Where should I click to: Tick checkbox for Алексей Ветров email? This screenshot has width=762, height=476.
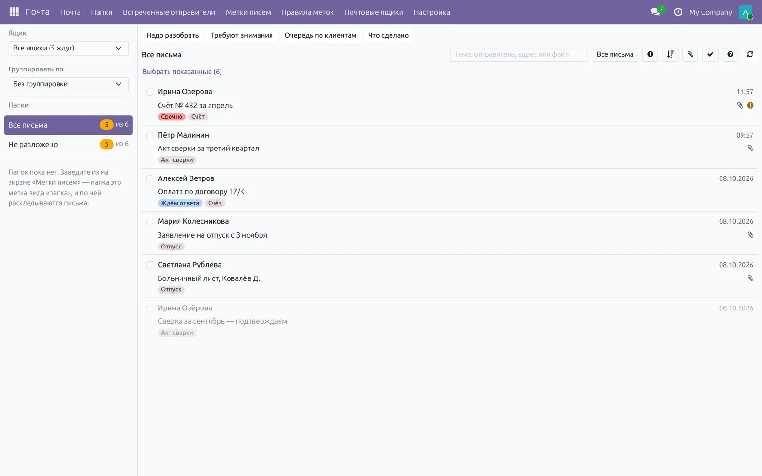pos(150,178)
